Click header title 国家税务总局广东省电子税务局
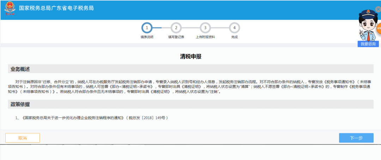Image resolution: width=381 pixels, height=160 pixels. pyautogui.click(x=56, y=8)
